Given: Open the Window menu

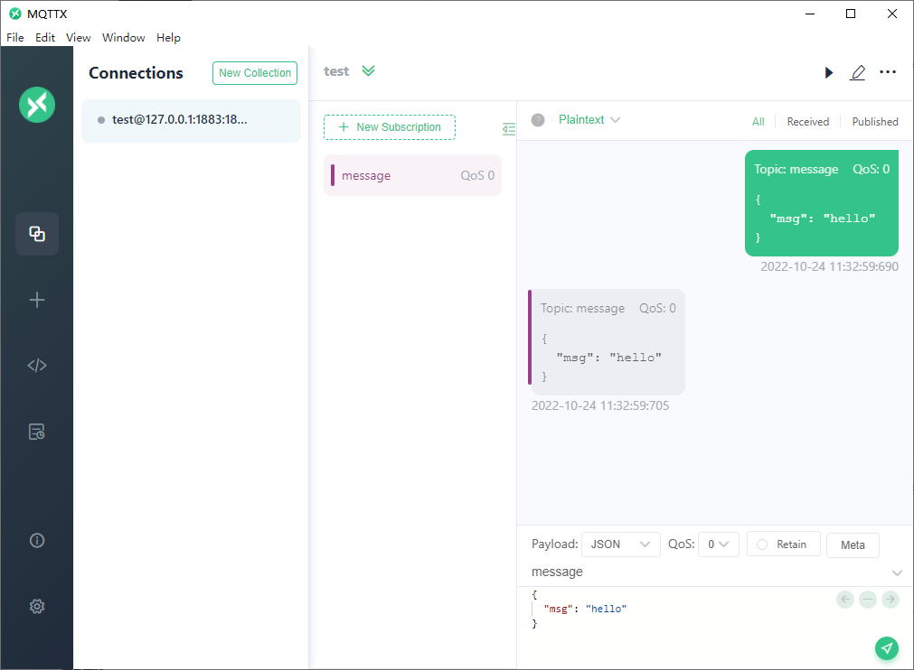Looking at the screenshot, I should tap(124, 37).
